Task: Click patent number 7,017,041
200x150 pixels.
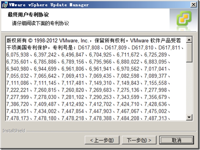Action: (156, 69)
